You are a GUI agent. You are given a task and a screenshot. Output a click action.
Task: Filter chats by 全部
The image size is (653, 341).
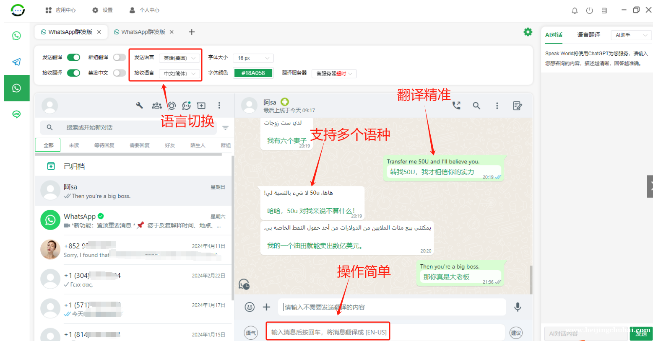49,145
